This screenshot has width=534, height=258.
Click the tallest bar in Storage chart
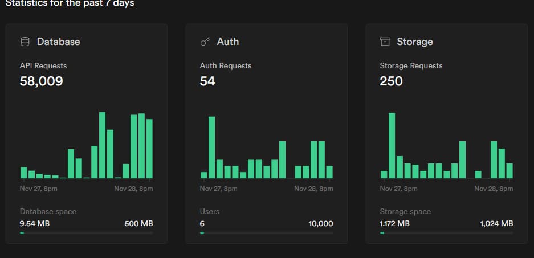pyautogui.click(x=392, y=145)
